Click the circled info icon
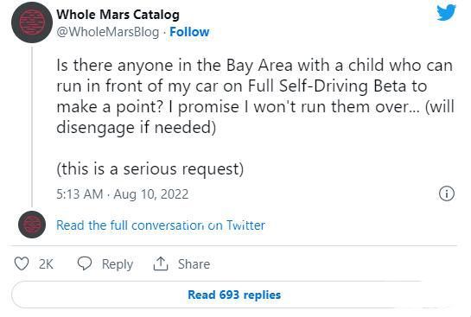 click(x=447, y=193)
